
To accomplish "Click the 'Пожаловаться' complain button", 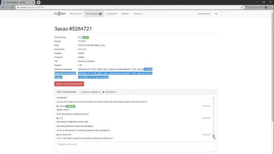I will click(109, 92).
